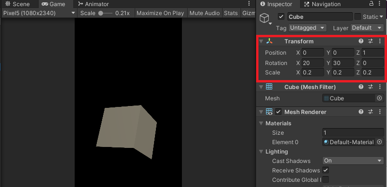Enable the Static checkbox
The width and height of the screenshot is (387, 187).
[357, 17]
